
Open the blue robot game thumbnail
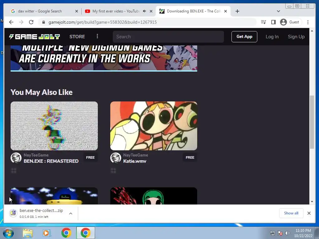click(x=54, y=196)
